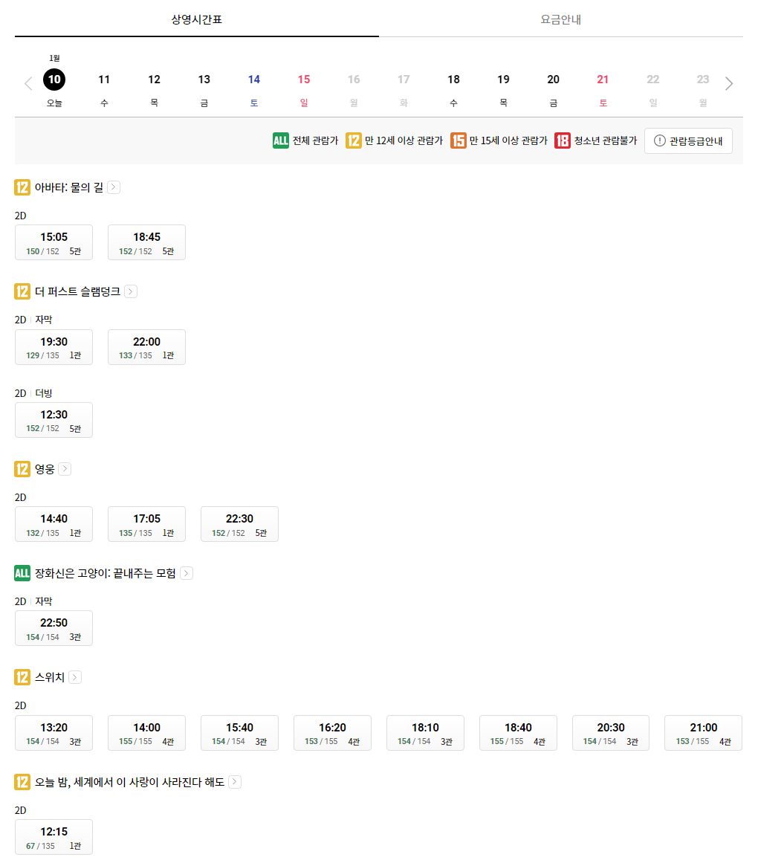
Task: Click the red 18 rating legend icon
Action: (562, 140)
